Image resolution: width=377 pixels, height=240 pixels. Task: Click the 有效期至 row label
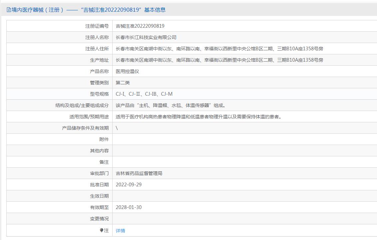coord(99,207)
